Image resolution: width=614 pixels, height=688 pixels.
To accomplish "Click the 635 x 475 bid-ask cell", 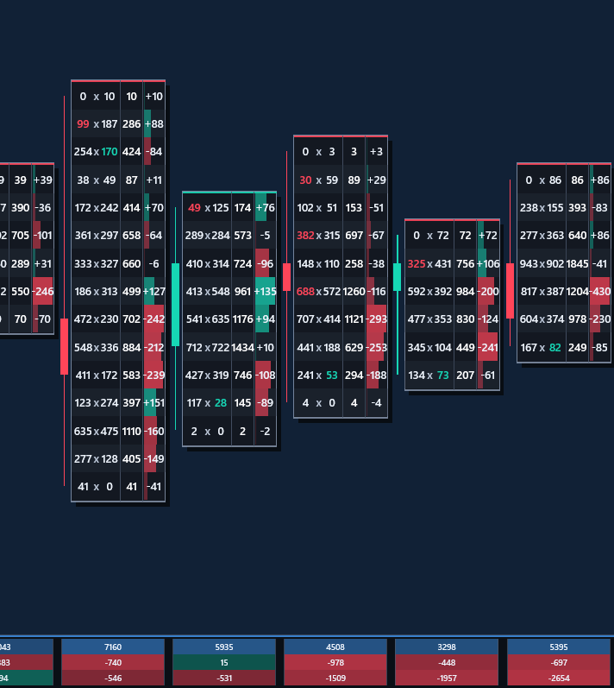I will click(96, 431).
